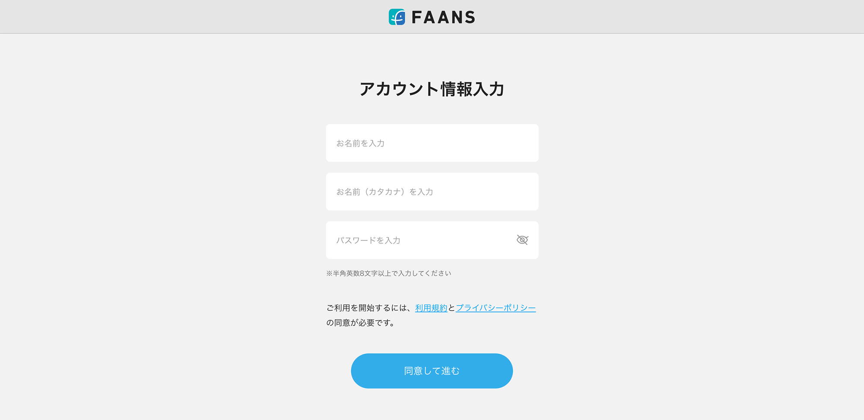The height and width of the screenshot is (420, 864).
Task: Tap the eye symbol inside the password field
Action: (x=522, y=240)
